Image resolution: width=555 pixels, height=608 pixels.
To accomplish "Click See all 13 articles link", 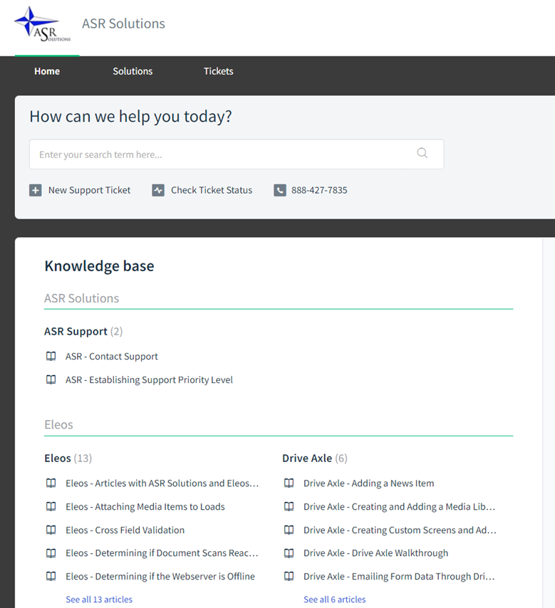I will pyautogui.click(x=99, y=599).
